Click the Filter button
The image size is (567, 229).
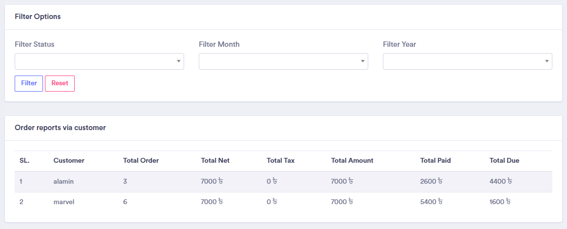[29, 83]
